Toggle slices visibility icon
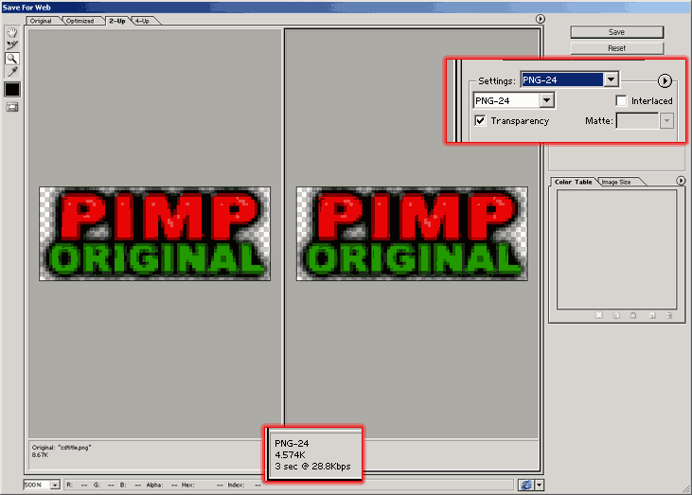 point(12,107)
